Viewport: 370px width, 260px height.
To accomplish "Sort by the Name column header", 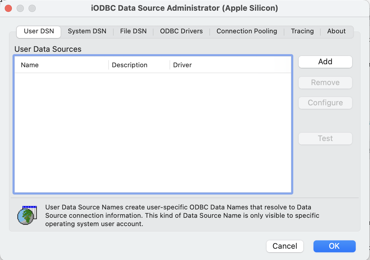I will pyautogui.click(x=30, y=65).
